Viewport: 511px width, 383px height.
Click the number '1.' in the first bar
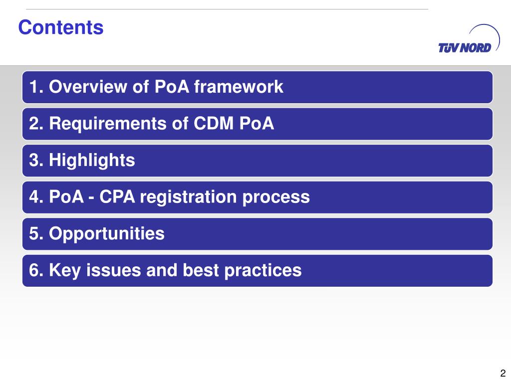pyautogui.click(x=36, y=87)
